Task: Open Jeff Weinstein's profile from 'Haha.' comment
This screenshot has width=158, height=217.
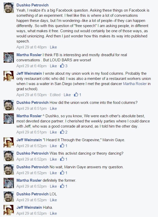Action: [x=29, y=207]
